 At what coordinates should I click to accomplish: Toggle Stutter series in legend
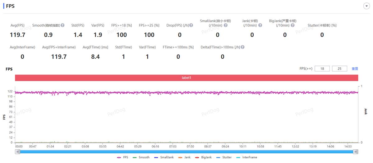[x=223, y=157]
